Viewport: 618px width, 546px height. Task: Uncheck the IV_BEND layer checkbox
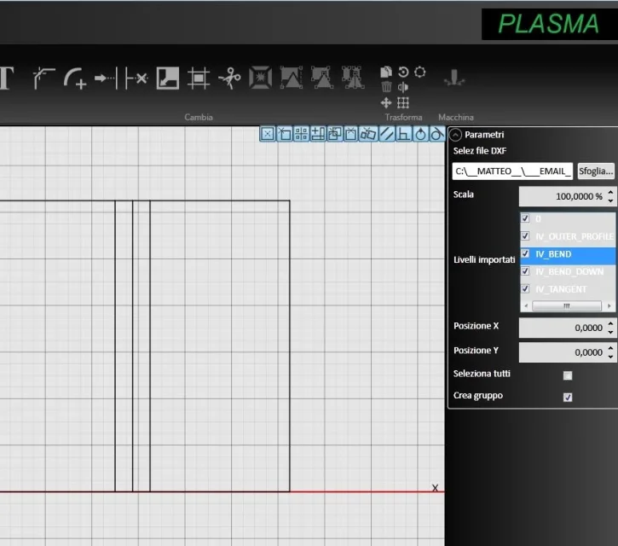coord(525,253)
